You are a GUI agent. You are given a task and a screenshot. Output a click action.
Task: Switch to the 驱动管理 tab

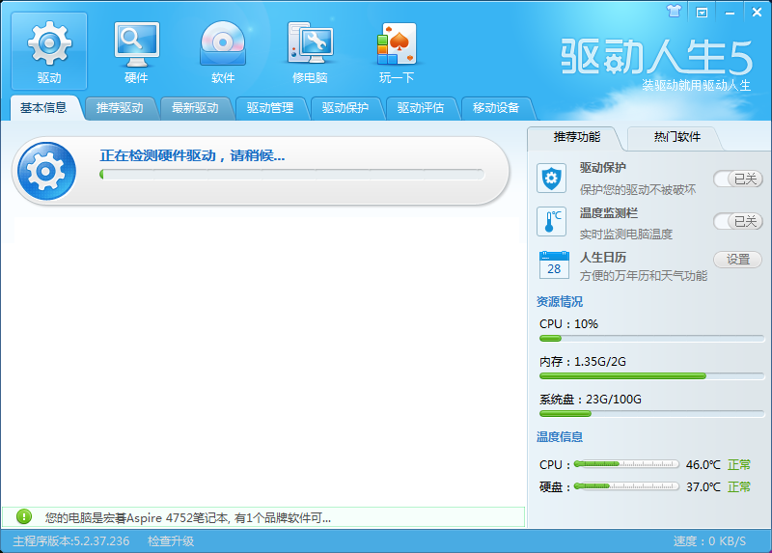[270, 108]
